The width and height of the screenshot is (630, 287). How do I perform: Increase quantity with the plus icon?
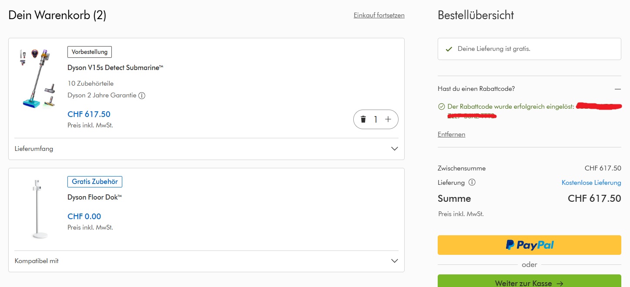click(388, 120)
